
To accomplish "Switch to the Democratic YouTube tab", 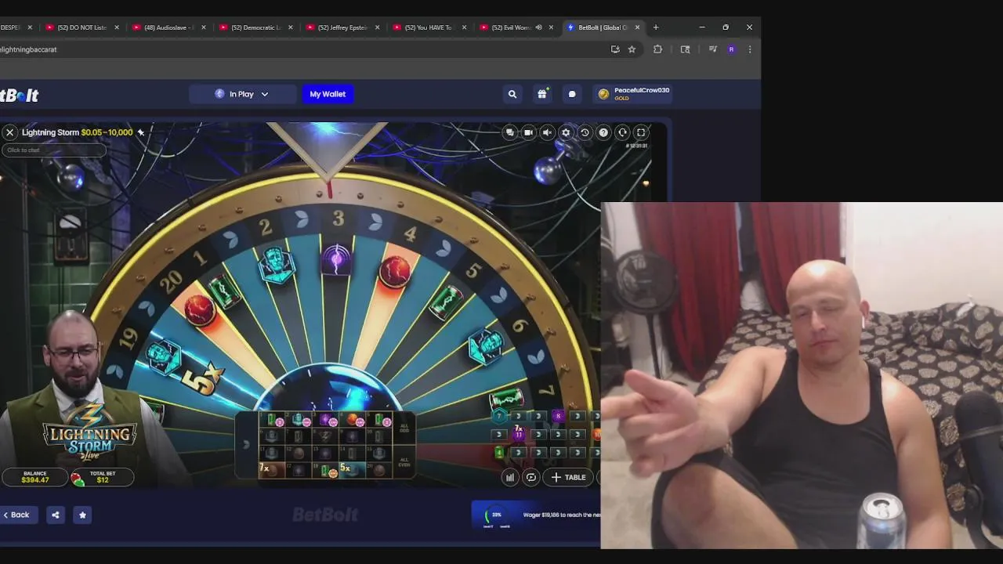I will pyautogui.click(x=255, y=27).
